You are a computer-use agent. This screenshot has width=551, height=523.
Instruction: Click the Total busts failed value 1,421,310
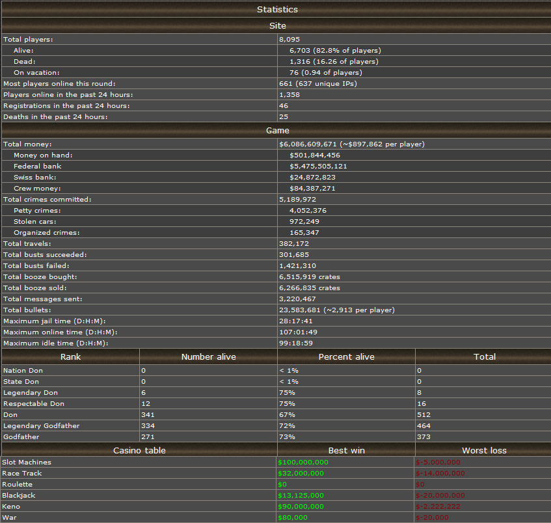point(298,265)
